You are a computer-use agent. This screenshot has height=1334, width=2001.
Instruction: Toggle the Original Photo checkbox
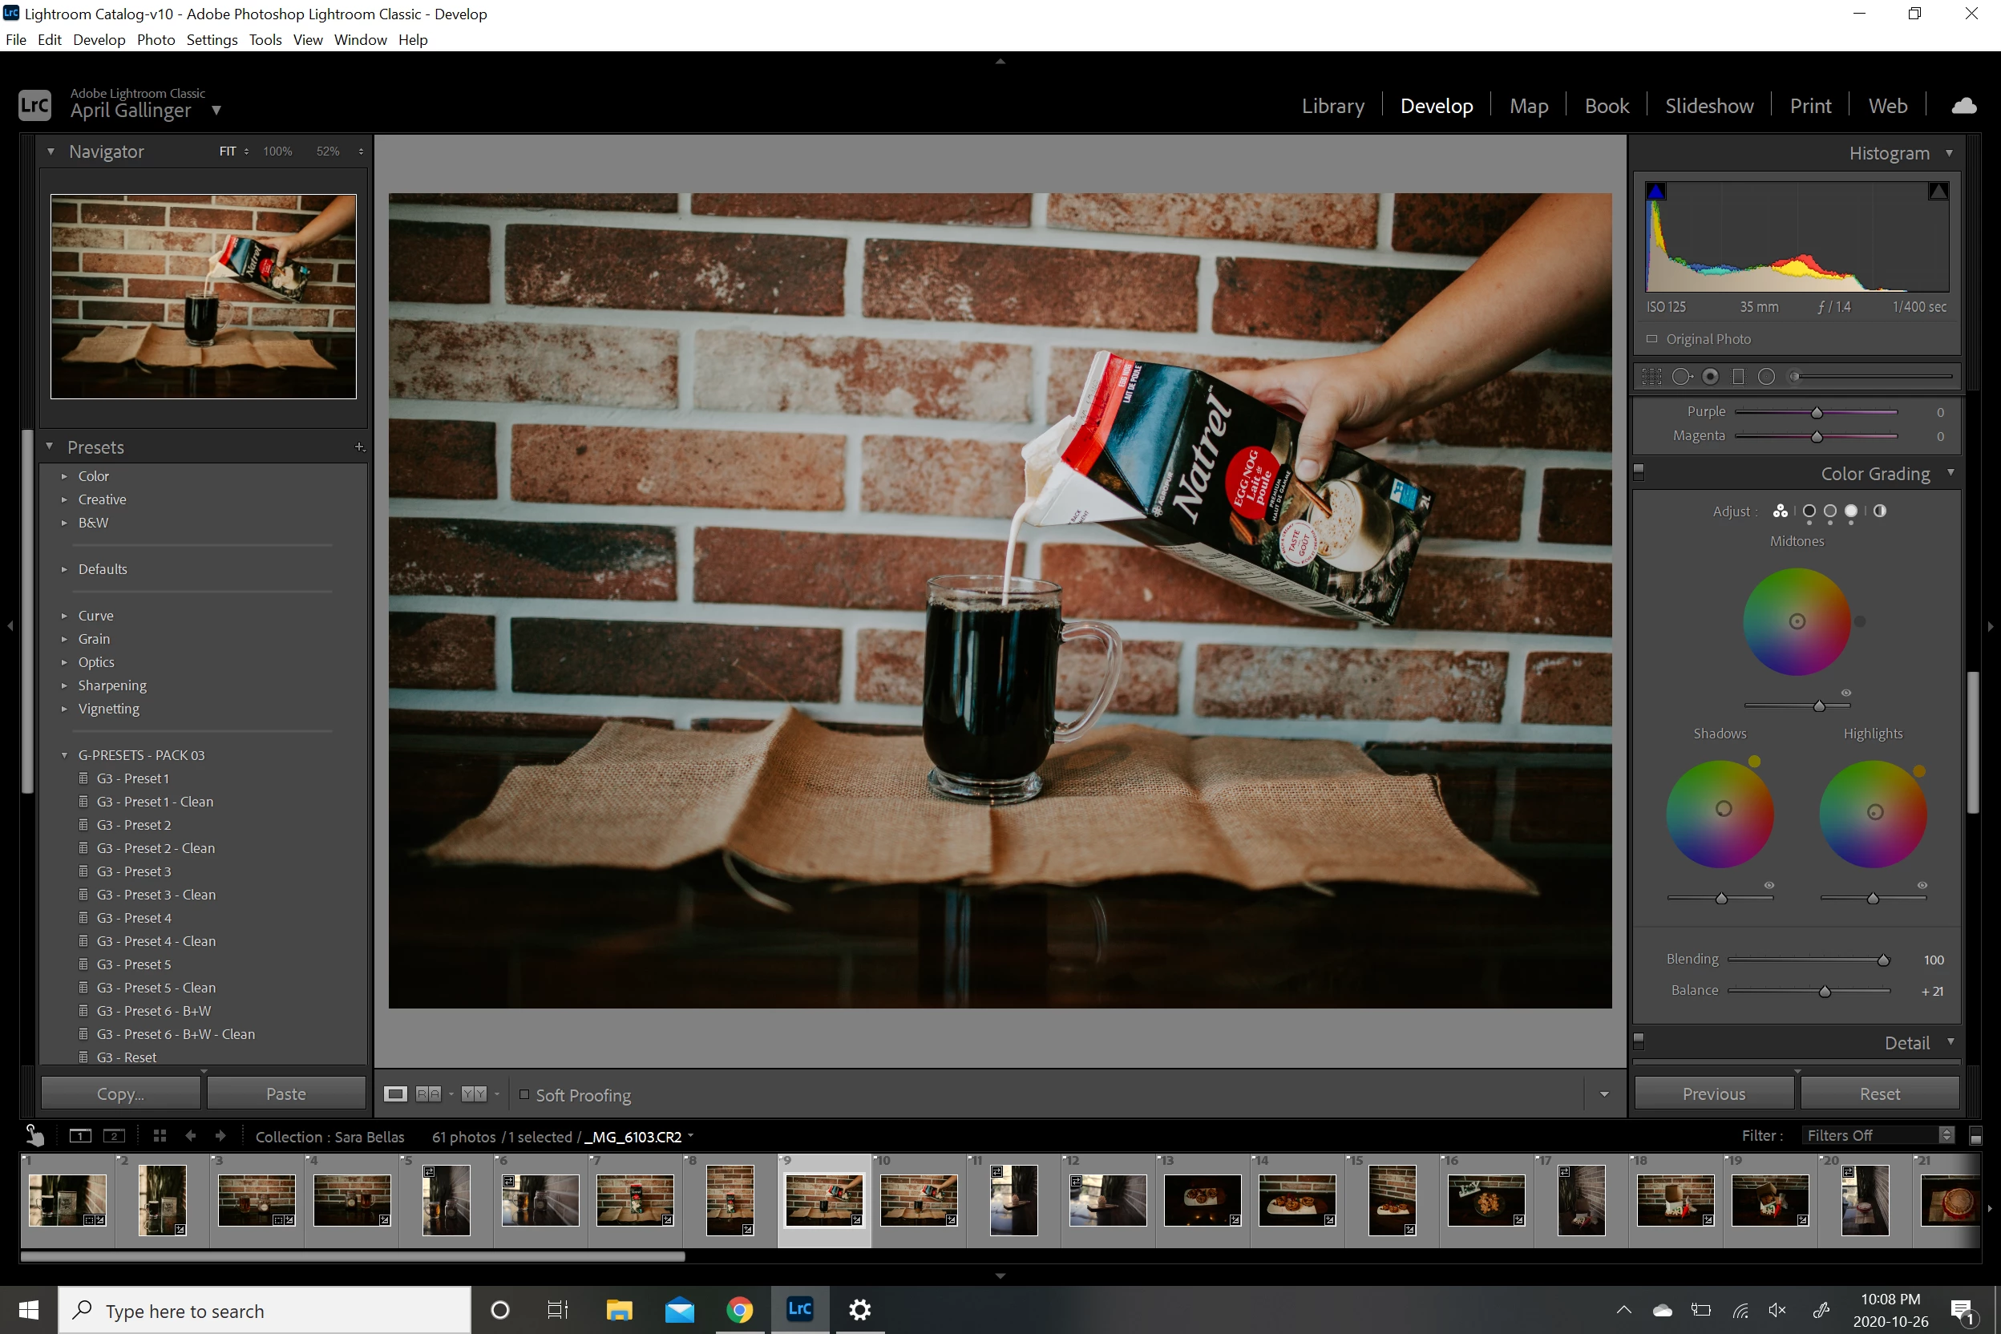1651,339
